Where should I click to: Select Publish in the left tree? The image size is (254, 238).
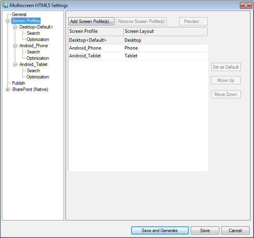pos(18,83)
